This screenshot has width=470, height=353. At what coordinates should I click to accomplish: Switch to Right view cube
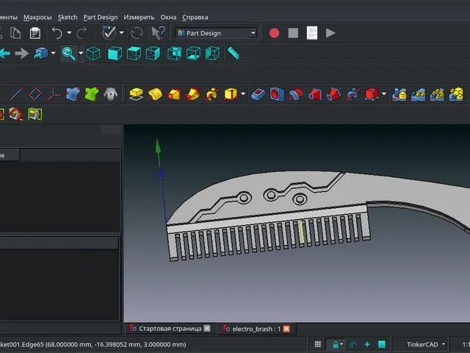[x=153, y=54]
